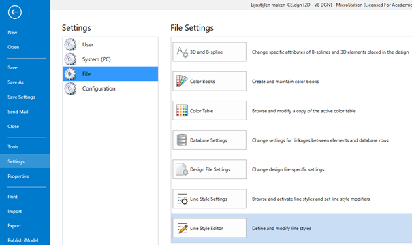Select Publish iModel option
This screenshot has width=412, height=245.
pyautogui.click(x=23, y=240)
